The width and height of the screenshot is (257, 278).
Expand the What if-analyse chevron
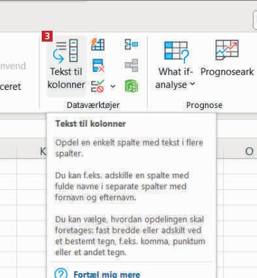point(193,84)
